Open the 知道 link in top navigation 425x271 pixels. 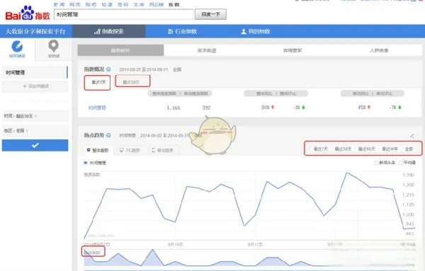point(107,5)
